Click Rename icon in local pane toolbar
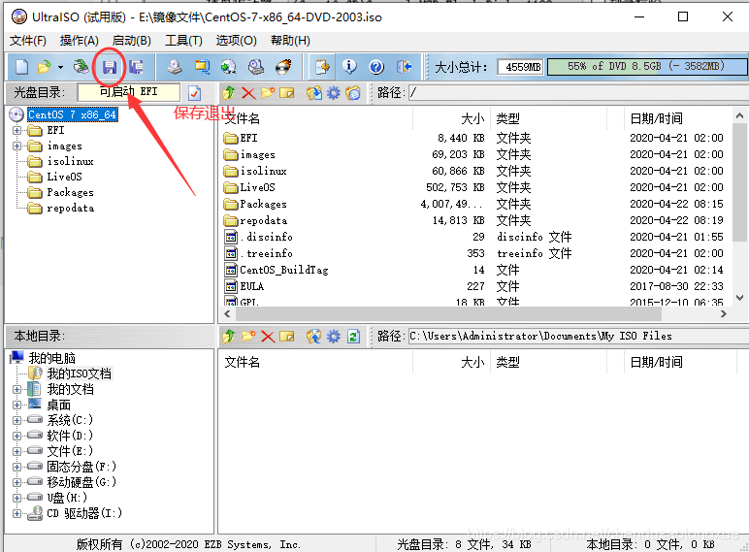 click(286, 337)
